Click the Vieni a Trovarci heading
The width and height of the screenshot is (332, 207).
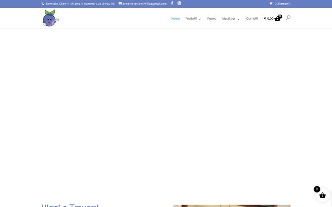coord(70,205)
